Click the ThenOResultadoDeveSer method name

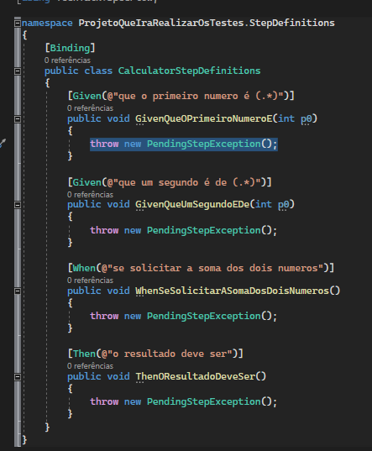195,376
